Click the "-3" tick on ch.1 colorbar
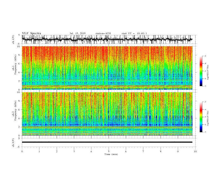The height and width of the screenshot is (170, 220). (x=205, y=56)
